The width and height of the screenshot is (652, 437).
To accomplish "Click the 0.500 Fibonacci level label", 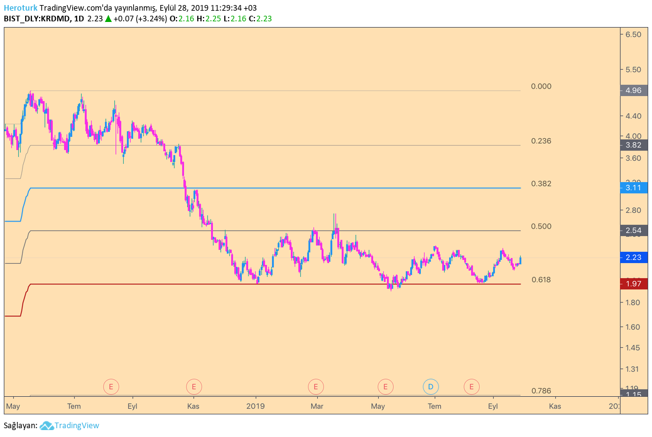I will 541,227.
